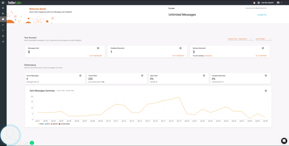Click the Welcome Back! heading
289x146 pixels.
pyautogui.click(x=38, y=9)
